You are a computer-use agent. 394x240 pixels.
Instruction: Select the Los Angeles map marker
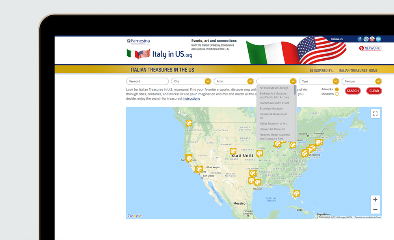pyautogui.click(x=199, y=169)
